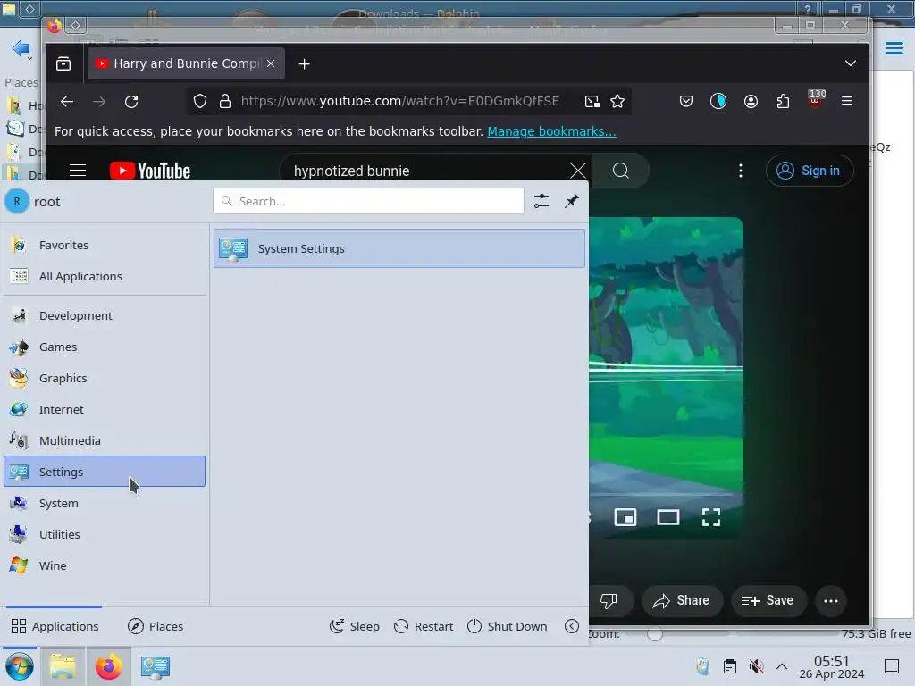Screen dimensions: 915x686
Task: Save the video to a playlist
Action: pos(768,601)
